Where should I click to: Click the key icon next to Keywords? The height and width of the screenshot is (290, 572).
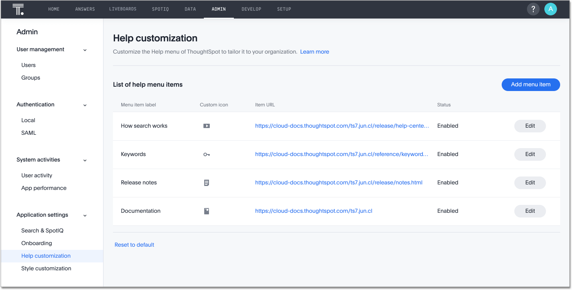coord(207,154)
